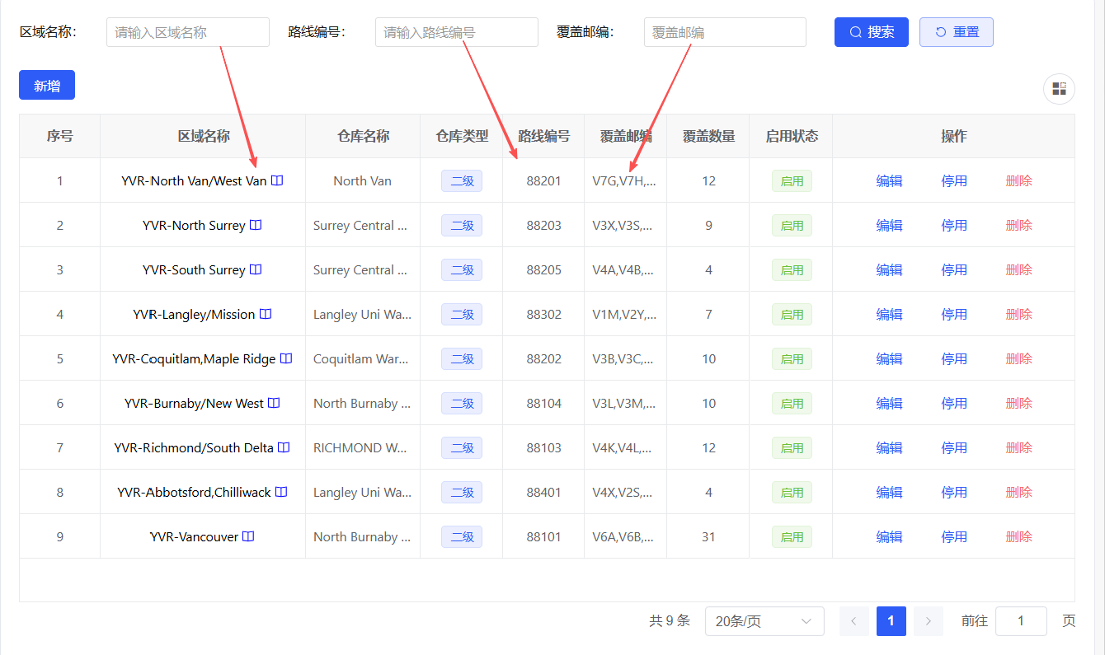Delete the YVR-Abbotsford,Chilliwack row
1105x655 pixels.
1019,492
